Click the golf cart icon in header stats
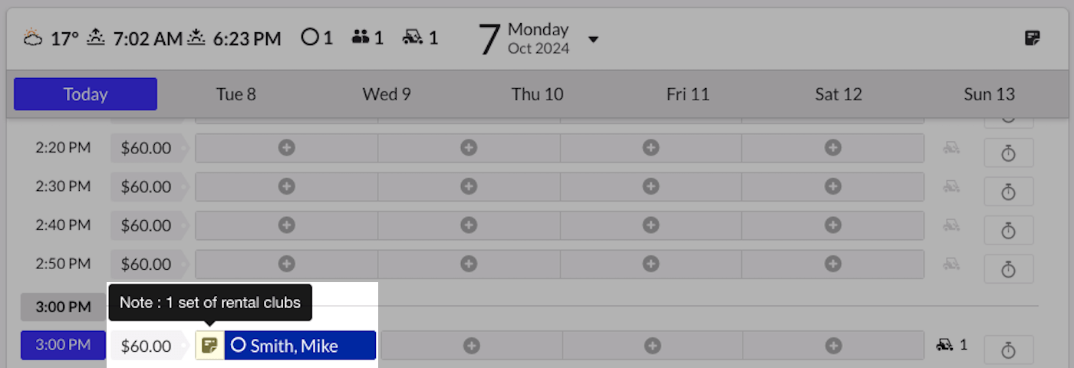 coord(413,37)
